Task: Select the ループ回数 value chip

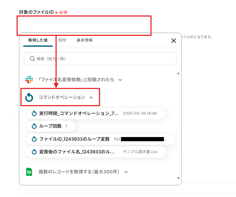Action: tap(51, 126)
